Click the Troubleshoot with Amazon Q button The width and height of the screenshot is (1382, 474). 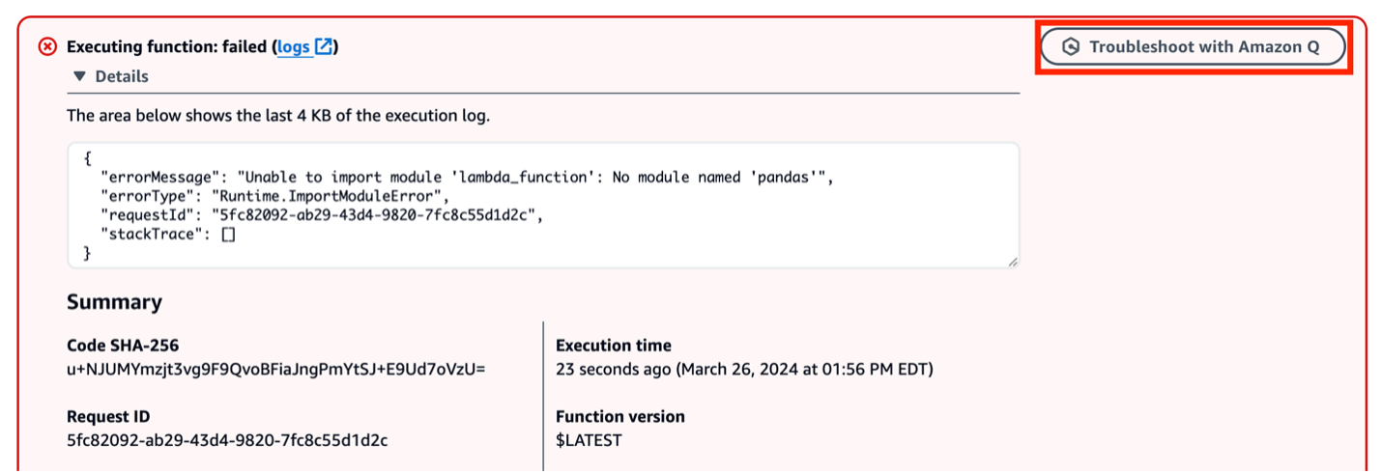(1193, 46)
